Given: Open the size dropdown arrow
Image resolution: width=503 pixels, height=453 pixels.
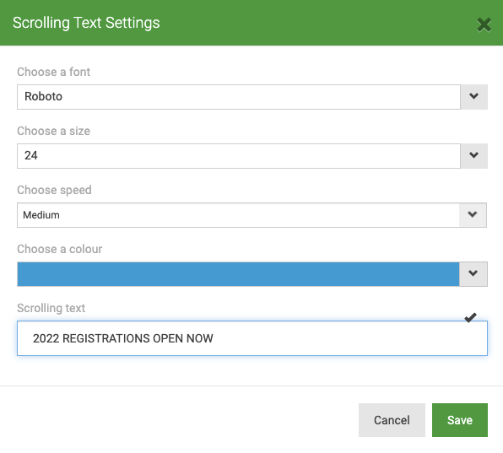Looking at the screenshot, I should point(473,156).
